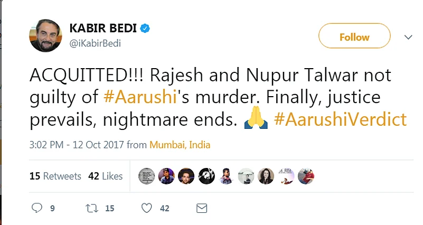Send tweet via the envelope message icon
Screen dimensions: 423x225
[x=202, y=208]
